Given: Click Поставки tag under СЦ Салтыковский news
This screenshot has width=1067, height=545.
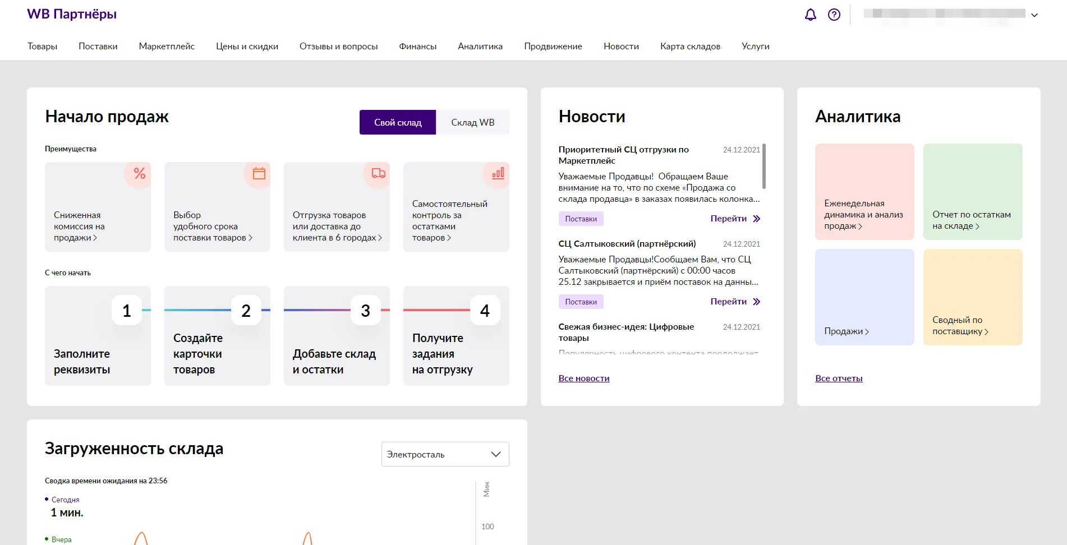Looking at the screenshot, I should tap(581, 302).
